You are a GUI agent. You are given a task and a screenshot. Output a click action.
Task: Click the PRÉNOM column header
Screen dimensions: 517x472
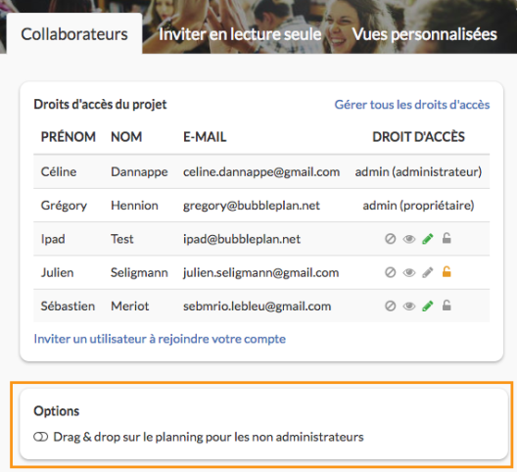[69, 136]
